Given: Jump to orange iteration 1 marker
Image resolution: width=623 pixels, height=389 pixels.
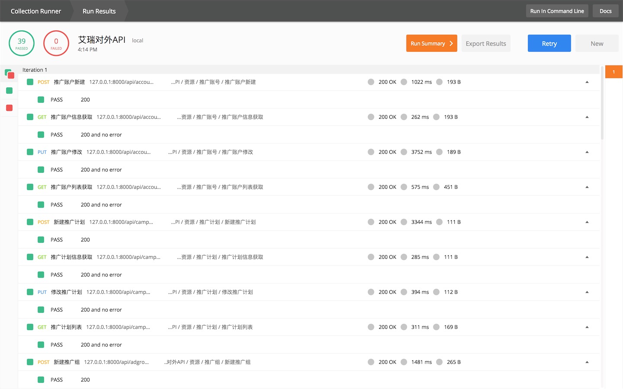Looking at the screenshot, I should tap(613, 72).
